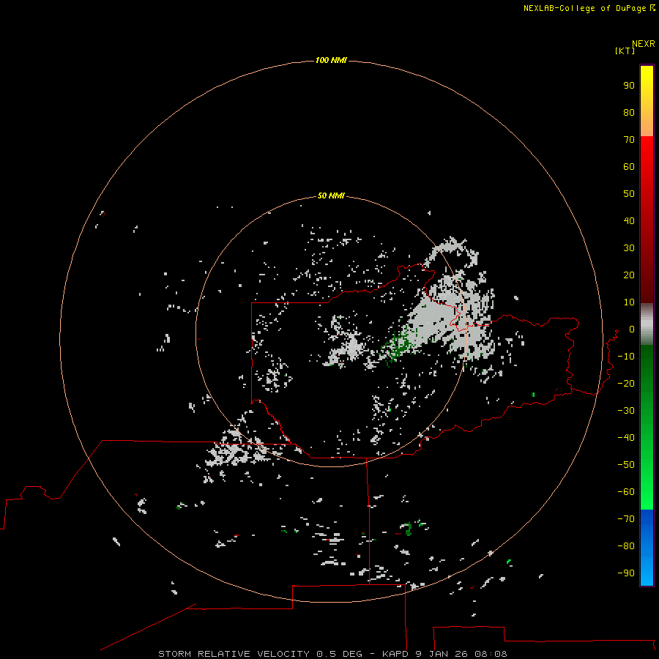
Task: Click the positive 70 knot scale value
Action: point(629,140)
